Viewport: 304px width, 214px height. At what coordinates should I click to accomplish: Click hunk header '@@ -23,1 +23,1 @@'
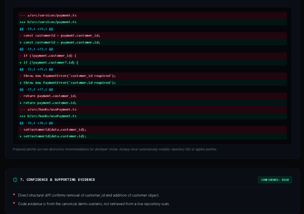click(152, 49)
